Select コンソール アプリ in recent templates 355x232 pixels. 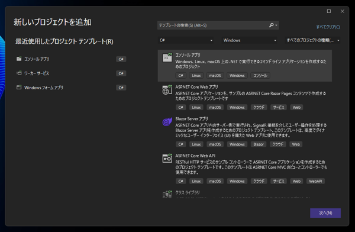[x=37, y=59]
